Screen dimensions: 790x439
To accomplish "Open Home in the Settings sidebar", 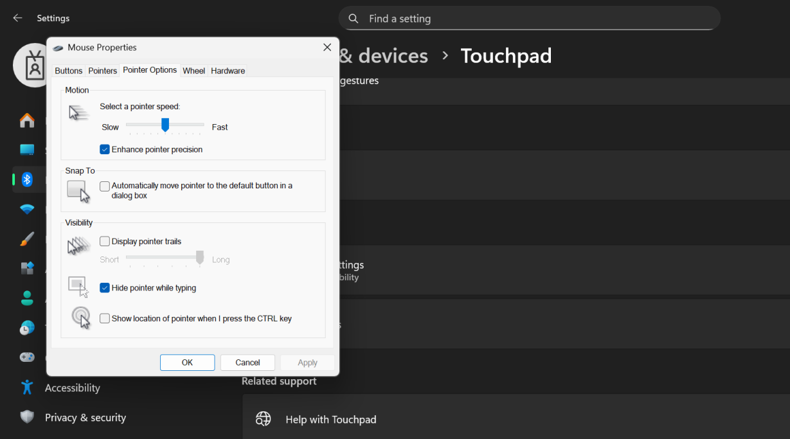I will pos(27,120).
